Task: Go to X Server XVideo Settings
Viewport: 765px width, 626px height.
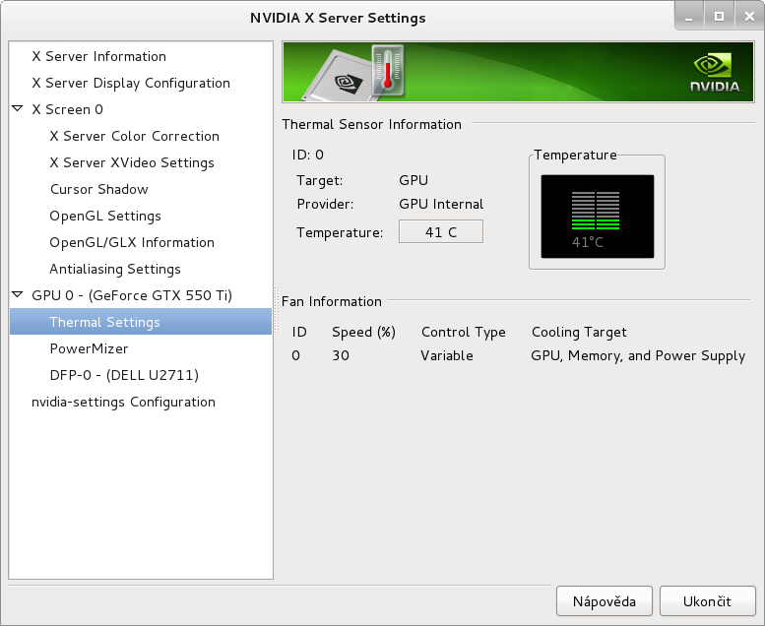Action: click(x=132, y=162)
